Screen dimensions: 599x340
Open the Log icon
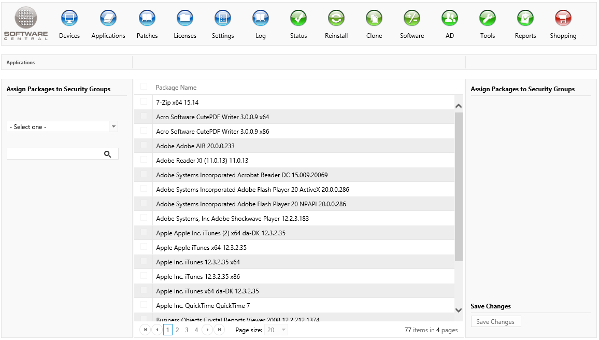[261, 19]
